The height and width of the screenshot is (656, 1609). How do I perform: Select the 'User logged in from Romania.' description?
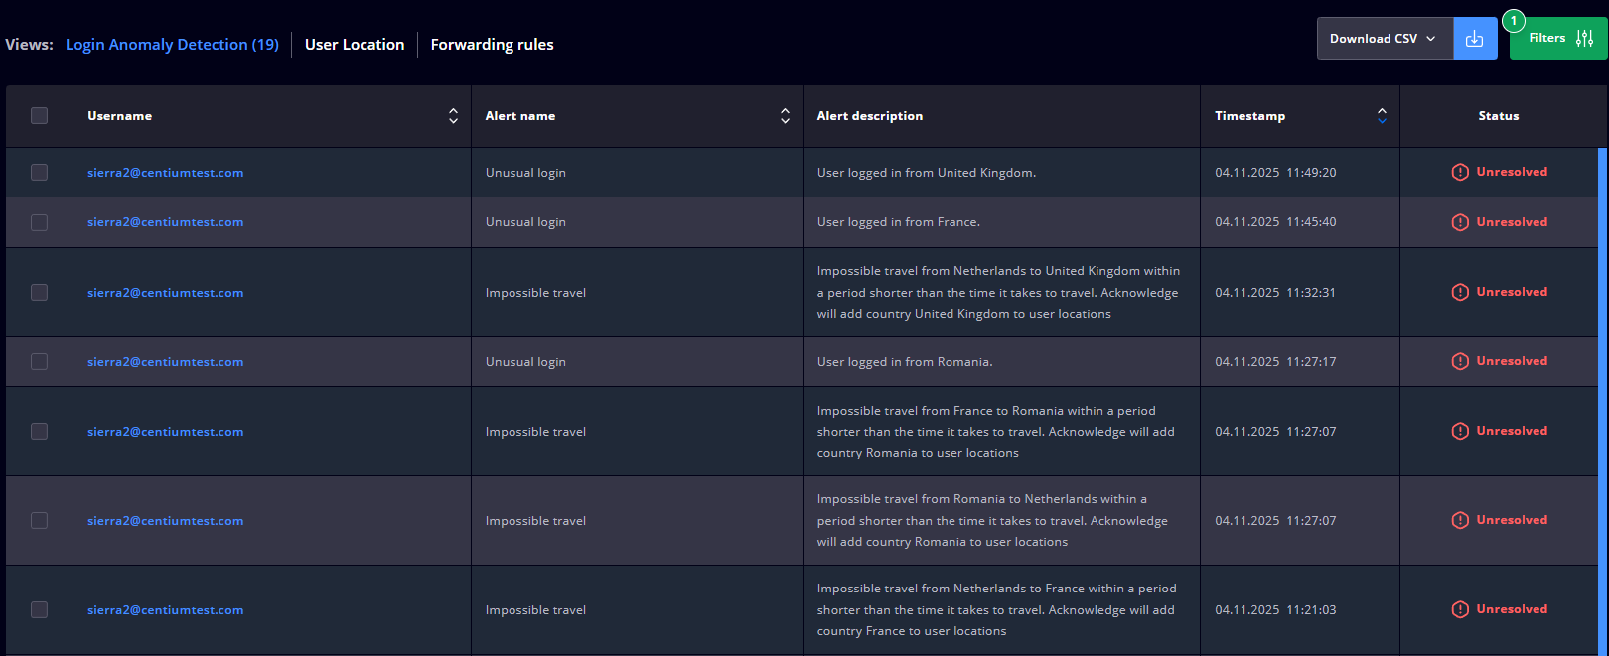905,362
